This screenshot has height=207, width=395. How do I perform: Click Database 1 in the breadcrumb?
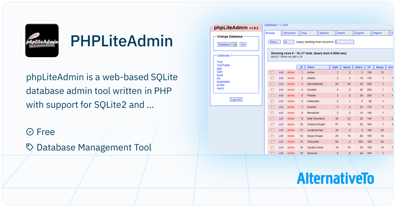[272, 25]
